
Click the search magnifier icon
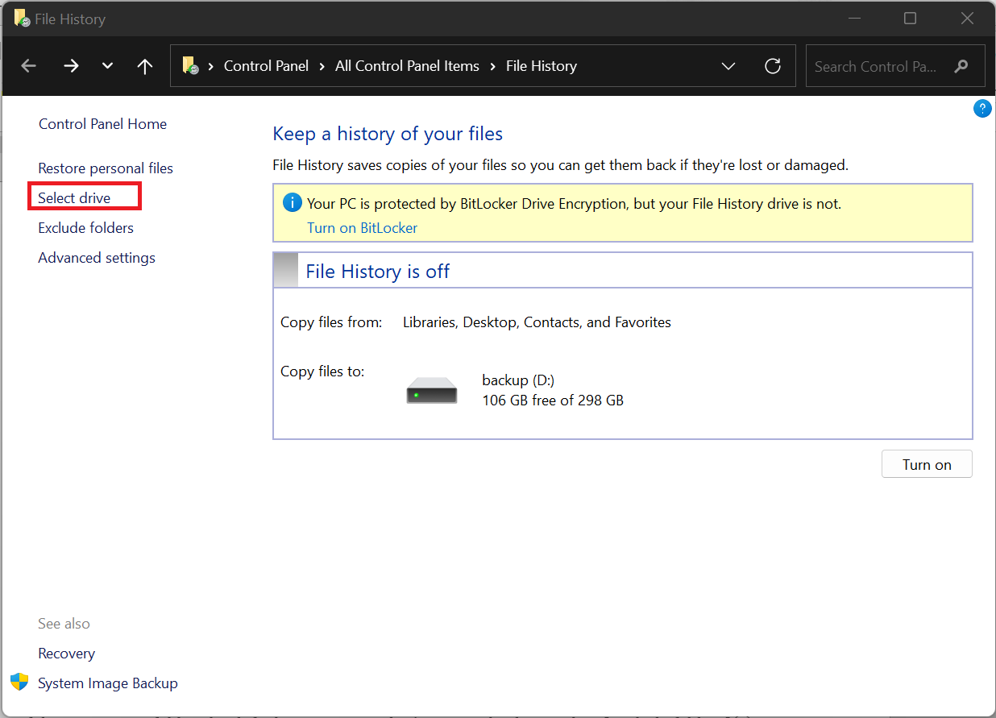click(961, 66)
